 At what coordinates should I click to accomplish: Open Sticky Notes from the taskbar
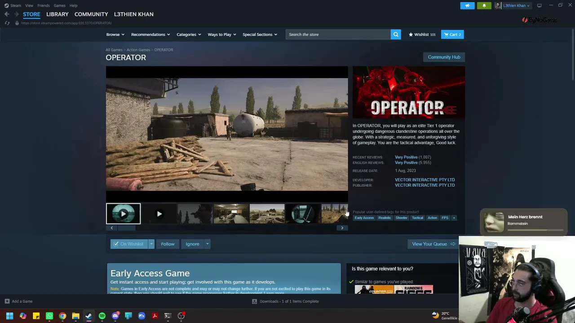[x=36, y=316]
